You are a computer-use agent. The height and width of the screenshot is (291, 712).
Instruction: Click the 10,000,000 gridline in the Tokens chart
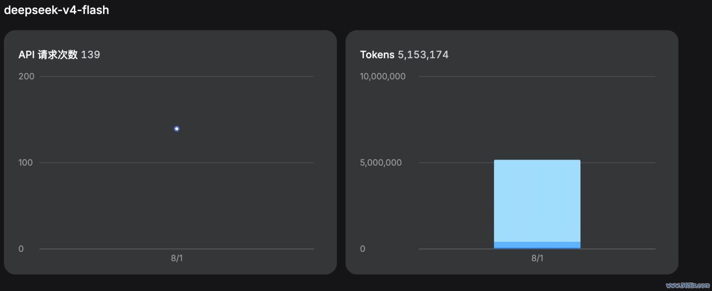537,77
